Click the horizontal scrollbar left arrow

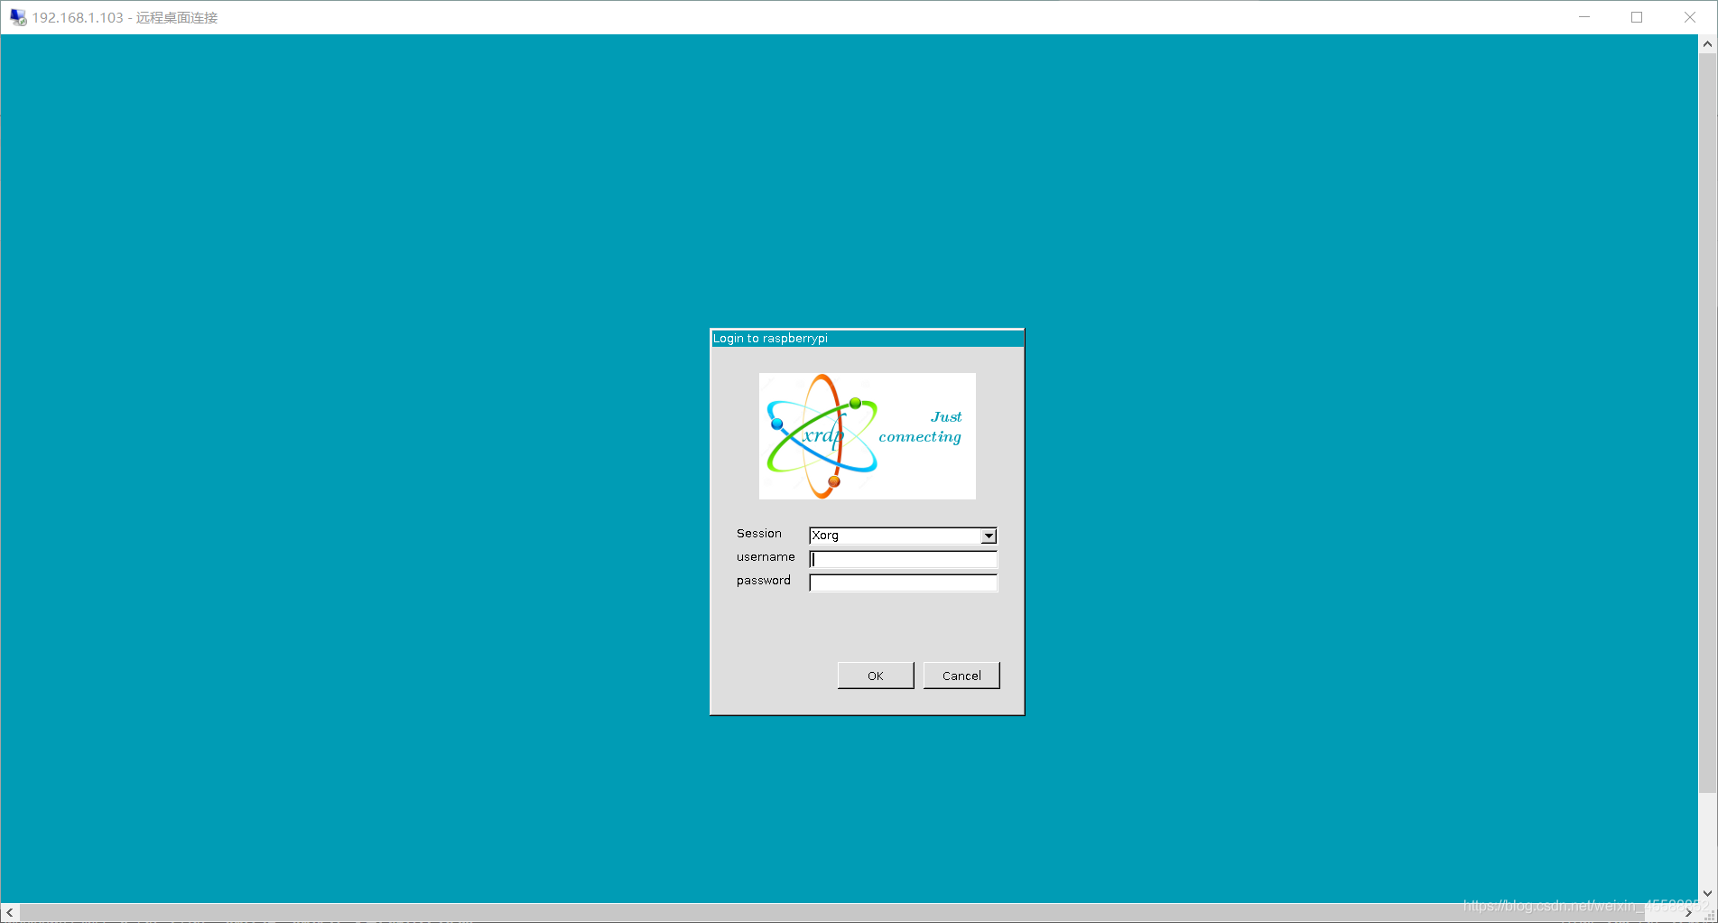[x=10, y=913]
